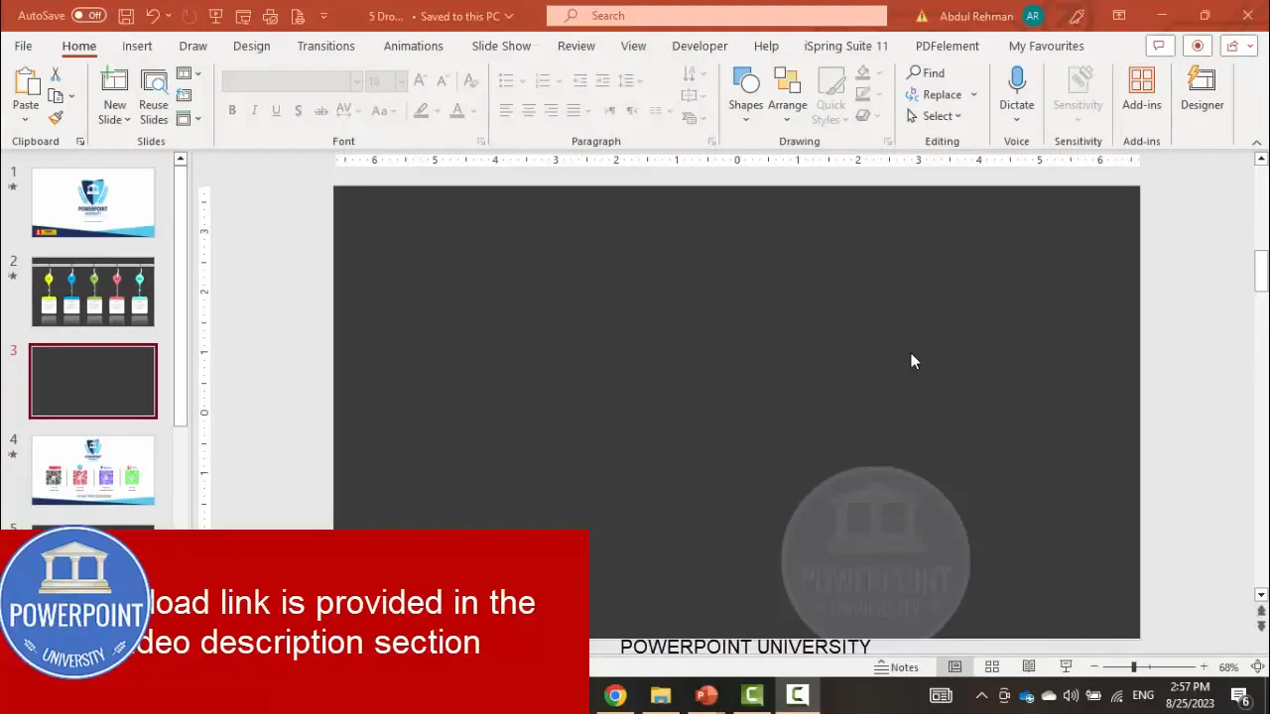This screenshot has height=714, width=1270.
Task: Open the Select dropdown in Editing
Action: pyautogui.click(x=957, y=116)
